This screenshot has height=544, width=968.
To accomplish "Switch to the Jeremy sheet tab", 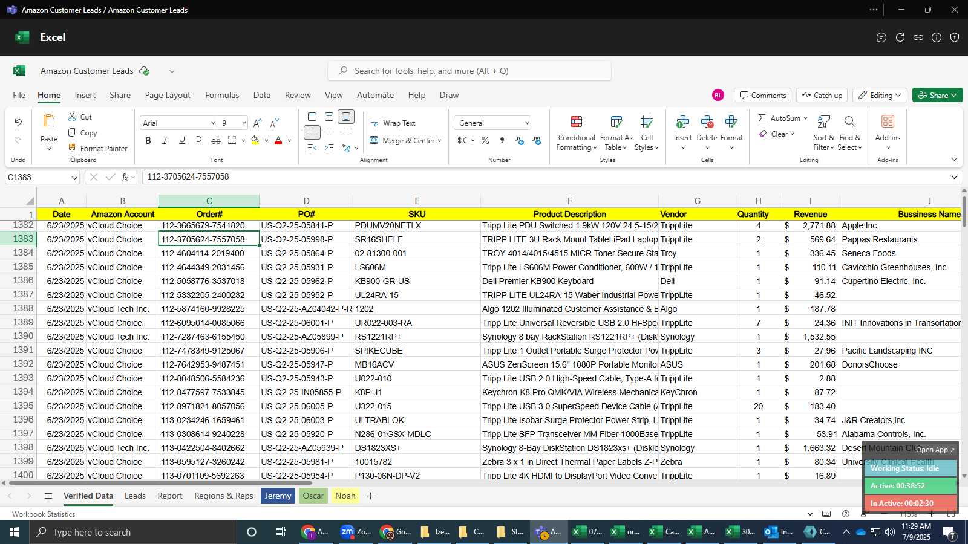I will coord(278,496).
